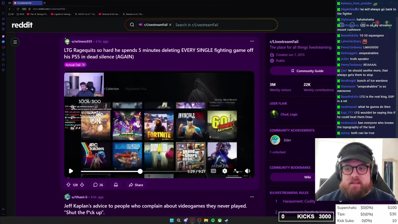Viewport: 398px width, 224px height.
Task: Collapse the webcam overlay chevron
Action: pyautogui.click(x=340, y=201)
